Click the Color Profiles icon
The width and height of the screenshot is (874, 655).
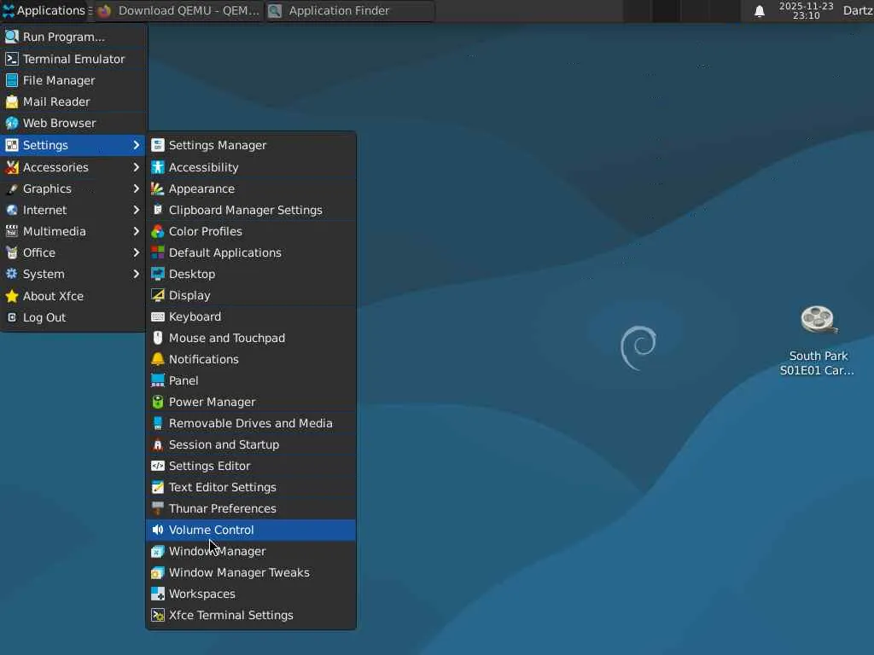pyautogui.click(x=158, y=231)
